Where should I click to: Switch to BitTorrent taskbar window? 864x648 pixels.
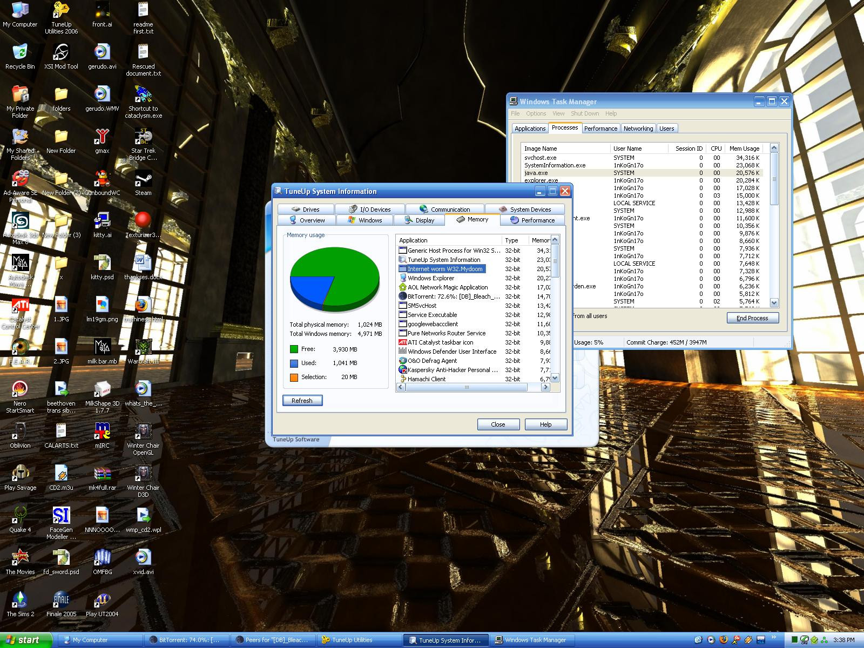point(187,640)
